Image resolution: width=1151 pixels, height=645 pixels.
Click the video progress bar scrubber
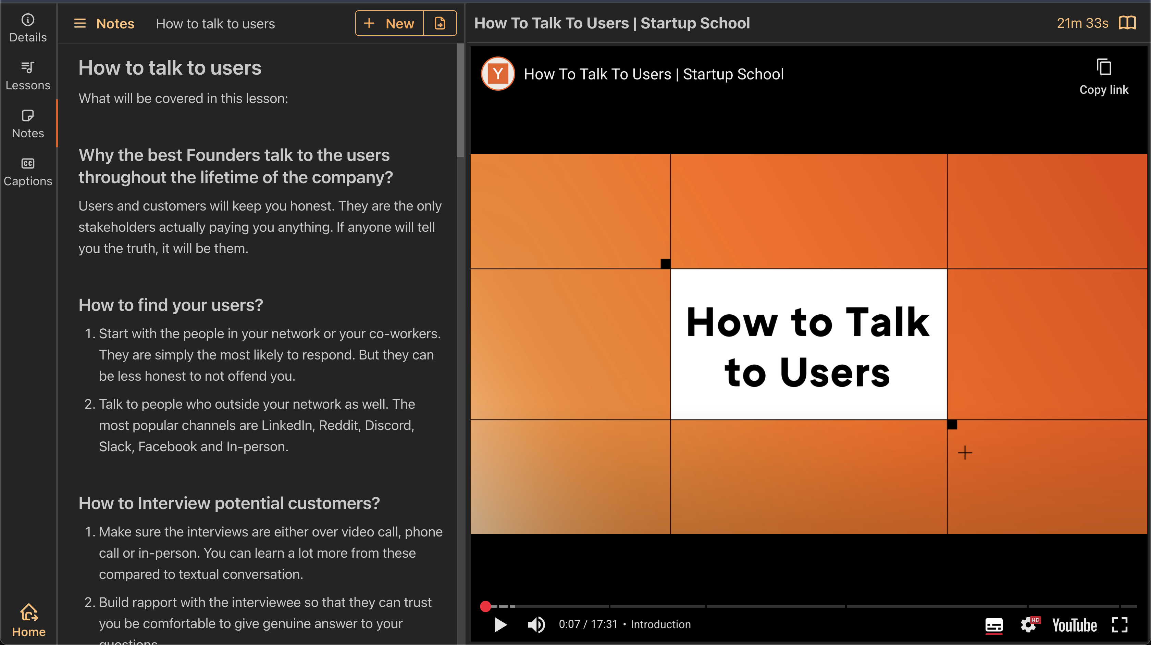click(486, 606)
